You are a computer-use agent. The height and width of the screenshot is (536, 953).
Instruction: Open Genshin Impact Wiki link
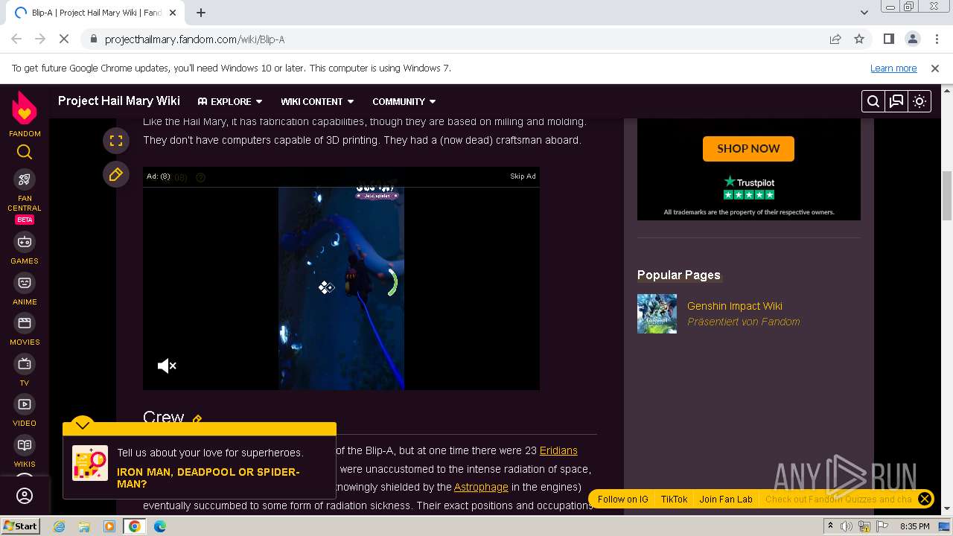(x=735, y=306)
